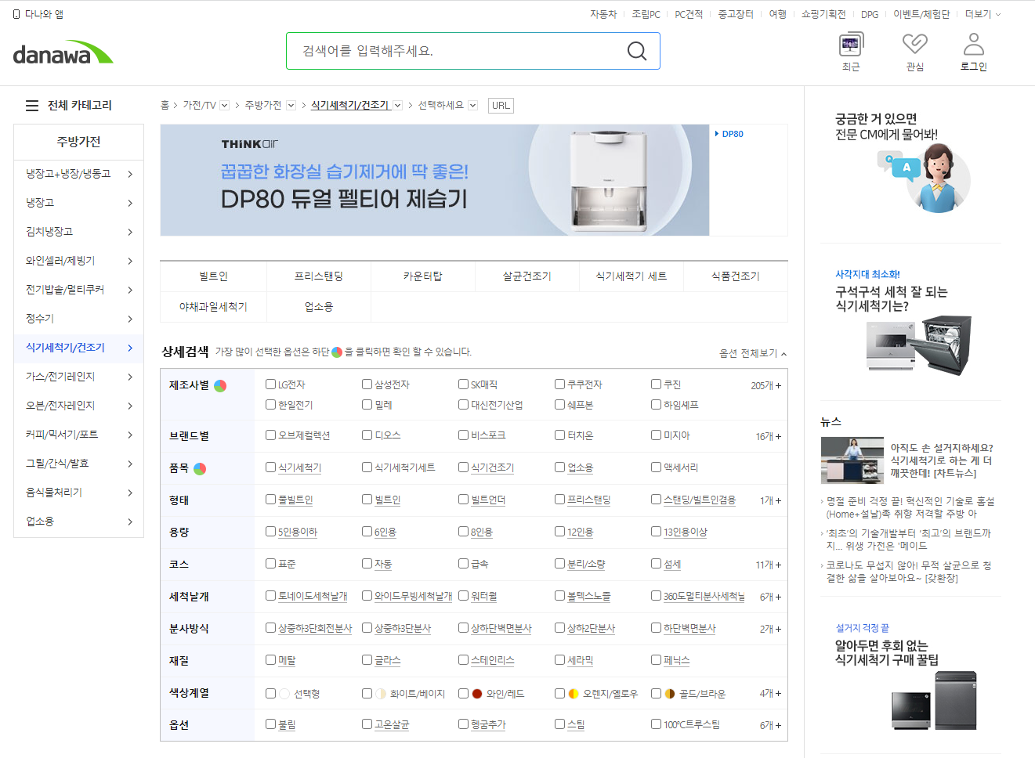Select 냉장고+냉장/냉동고 in the sidebar
Viewport: 1035px width, 758px height.
78,174
